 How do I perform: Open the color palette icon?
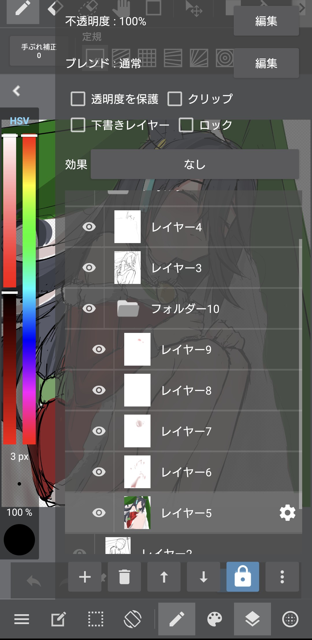[x=215, y=619]
